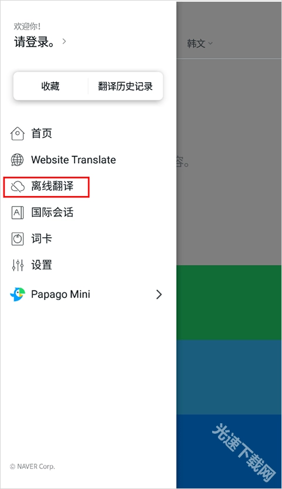Open the 韩文 language dropdown

200,43
